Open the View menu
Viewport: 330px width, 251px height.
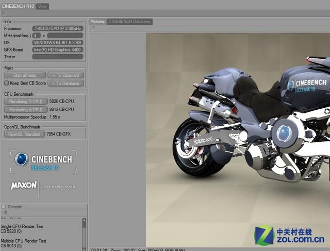click(x=43, y=6)
